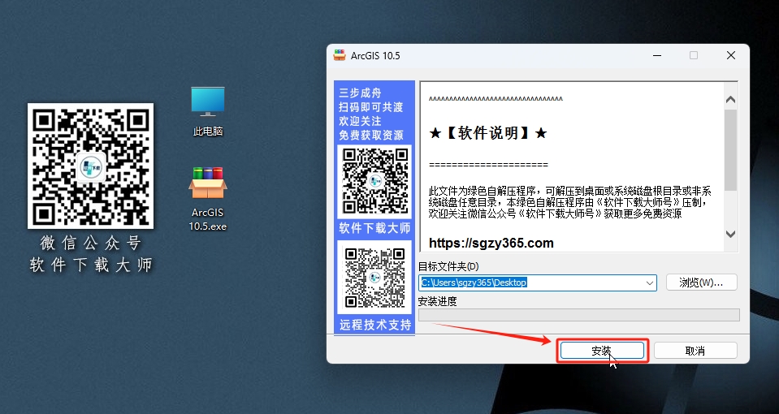This screenshot has height=414, width=779.
Task: Click the large desktop QR code image
Action: pos(90,166)
